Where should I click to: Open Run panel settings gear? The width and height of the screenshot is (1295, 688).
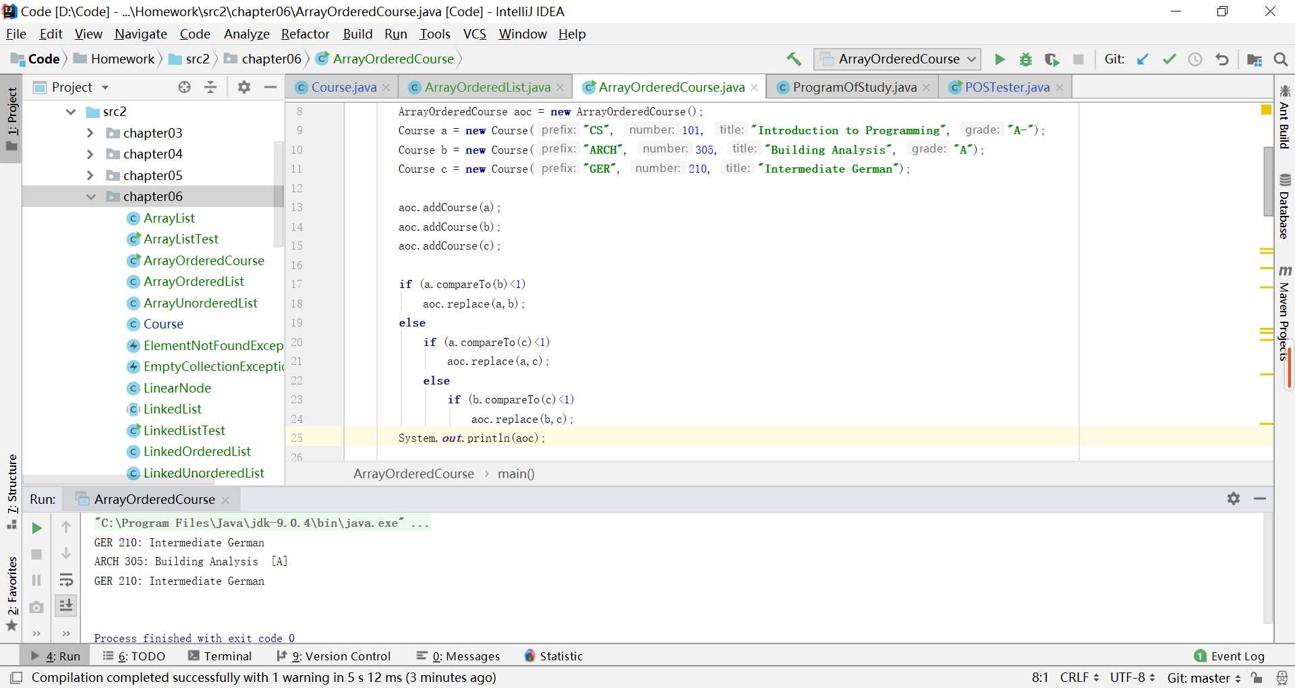click(x=1234, y=498)
